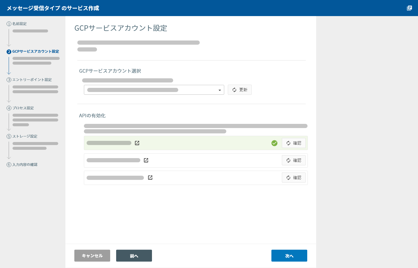Click the GCPサービスアカウント設定 page title

coord(121,28)
